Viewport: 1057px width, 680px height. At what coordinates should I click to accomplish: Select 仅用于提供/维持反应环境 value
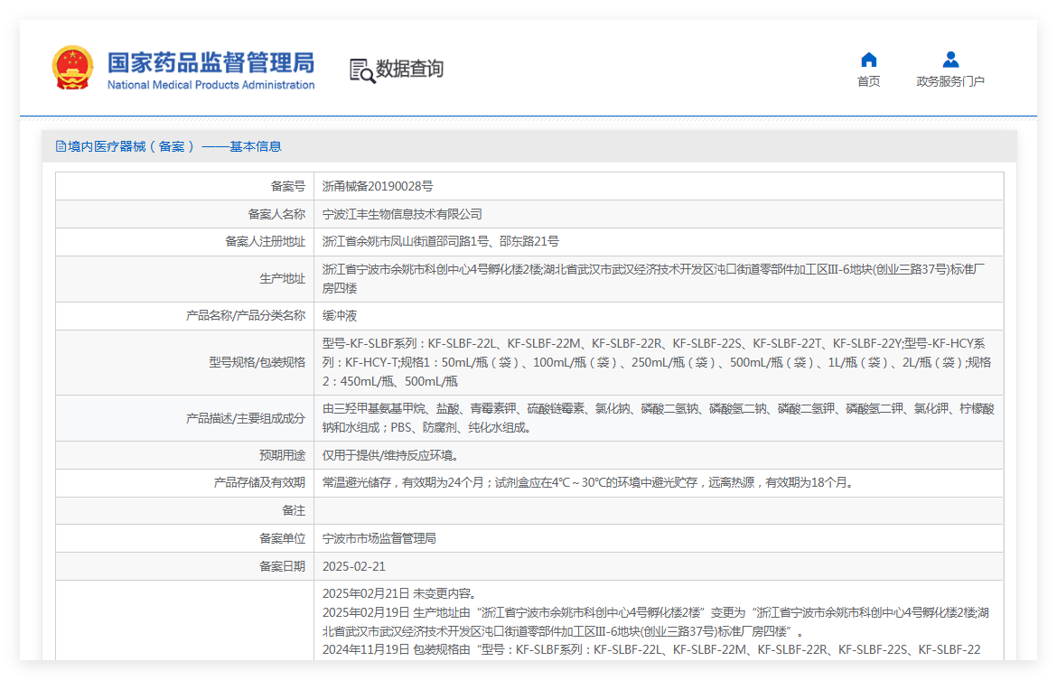(391, 455)
